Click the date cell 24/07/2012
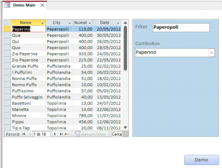Image resolution: width=222 pixels, height=168 pixels. [107, 104]
